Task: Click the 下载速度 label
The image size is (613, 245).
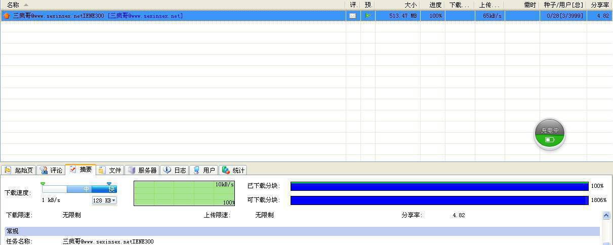Action: (x=18, y=193)
